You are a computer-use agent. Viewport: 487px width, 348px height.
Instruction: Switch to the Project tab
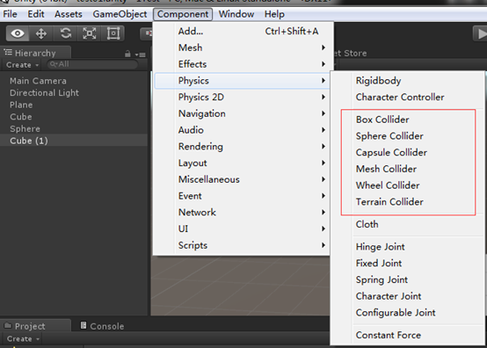(35, 326)
